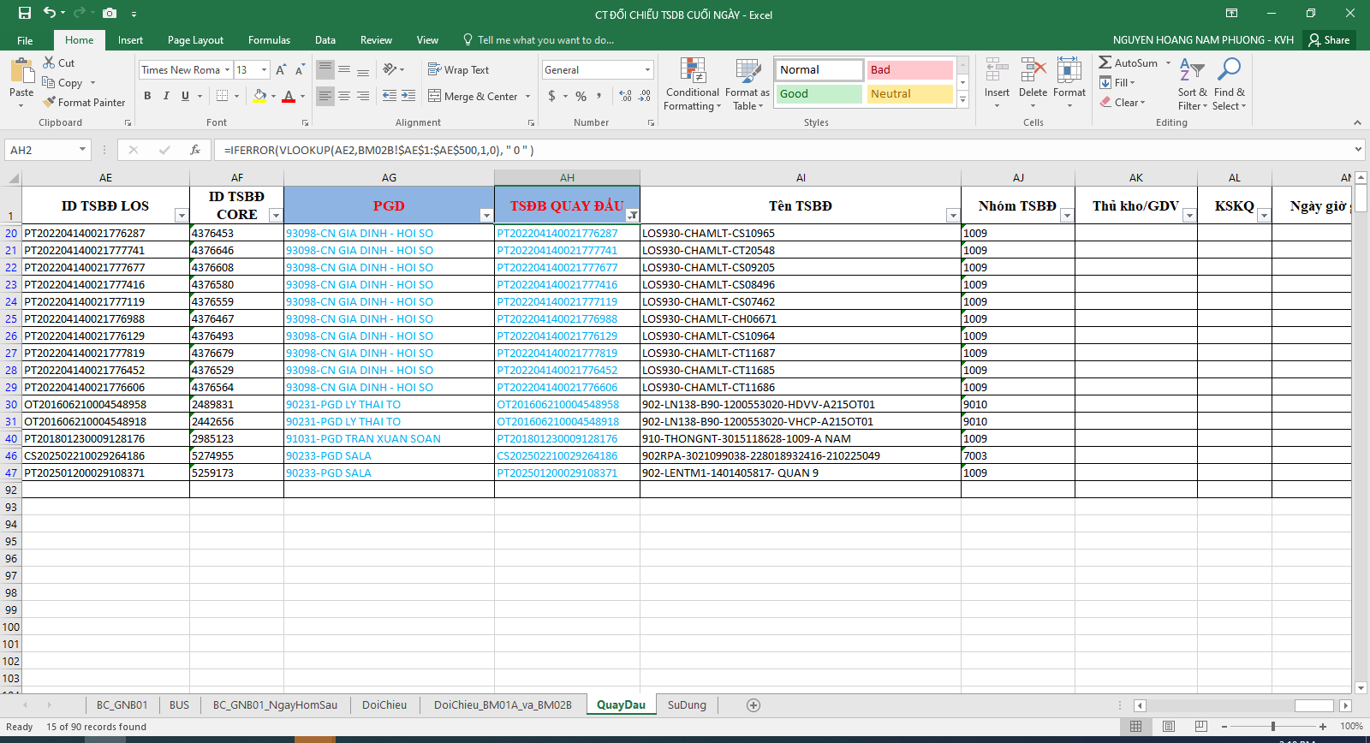Click the Clear button in the Editing group

pos(1123,102)
